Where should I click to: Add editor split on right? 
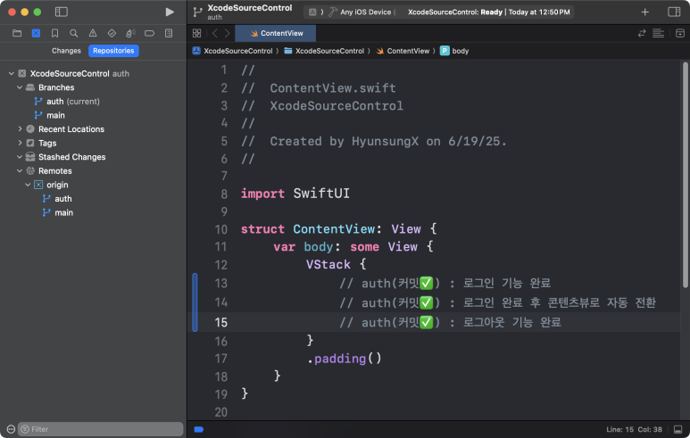coord(680,33)
